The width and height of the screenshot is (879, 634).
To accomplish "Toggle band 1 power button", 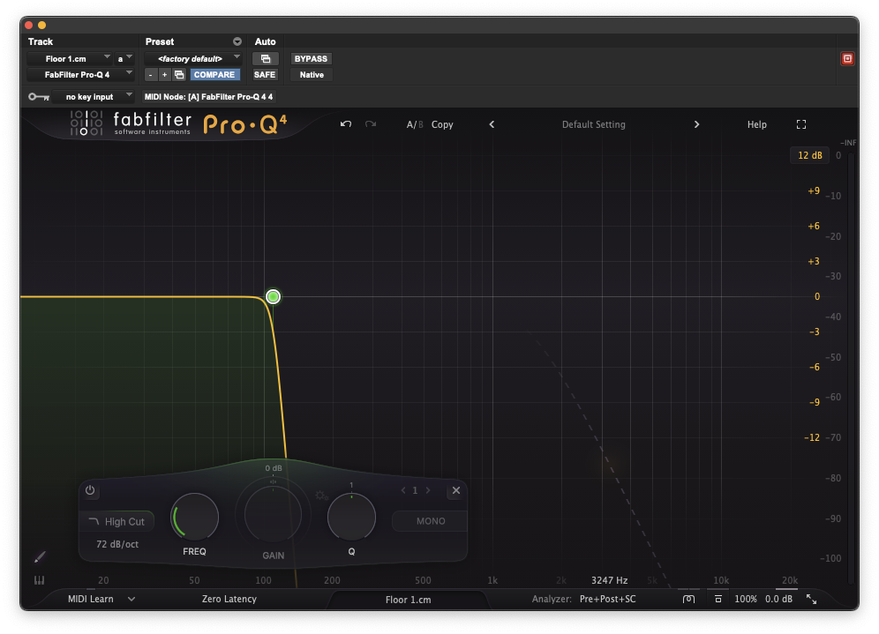I will [90, 490].
